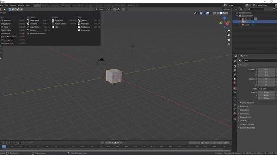Image resolution: width=277 pixels, height=155 pixels.
Task: Open the Options dropdown in viewport
Action: pos(226,9)
